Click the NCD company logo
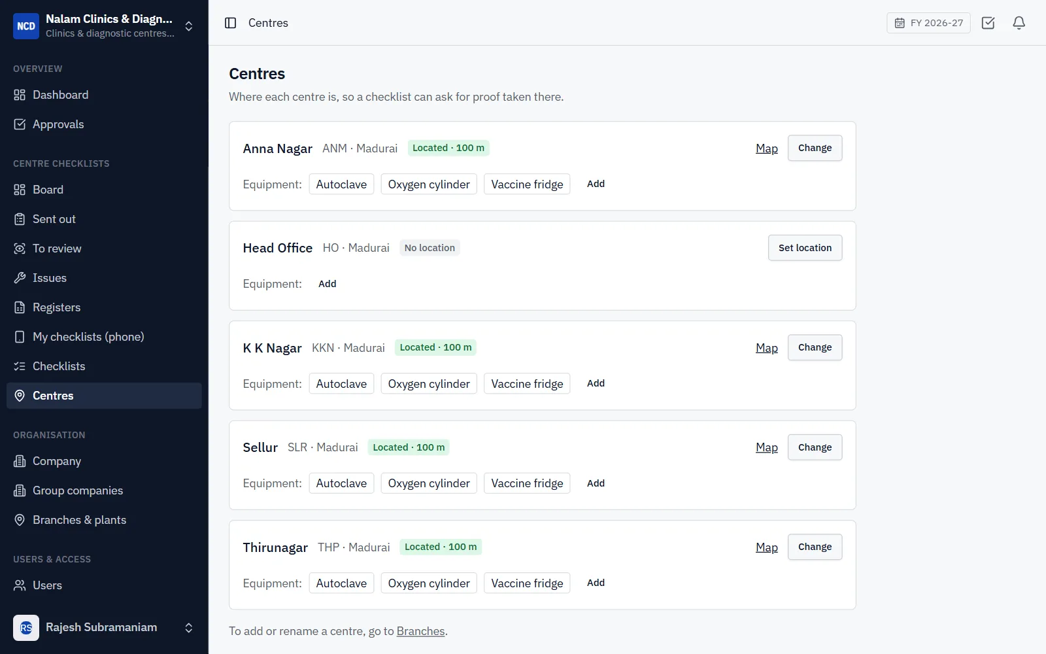This screenshot has height=654, width=1046. [x=26, y=26]
